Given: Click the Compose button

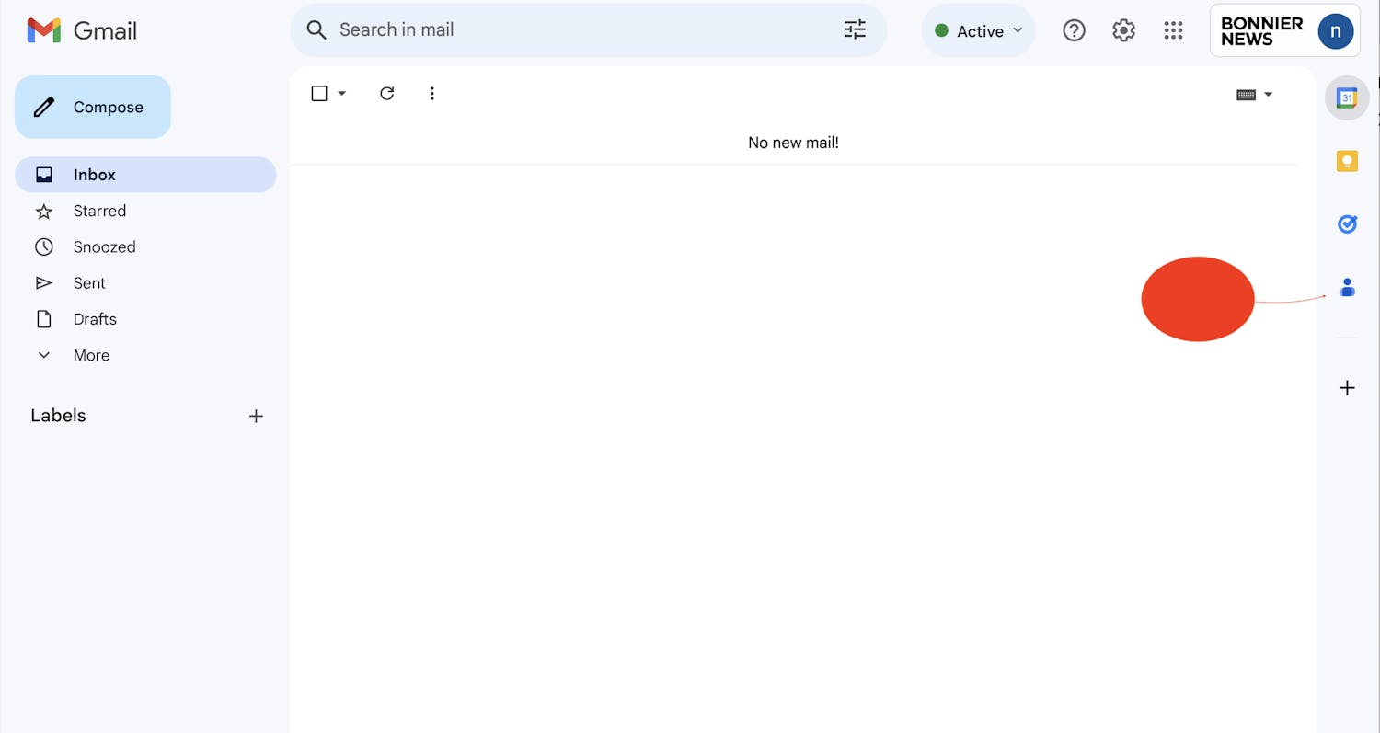Looking at the screenshot, I should [93, 108].
